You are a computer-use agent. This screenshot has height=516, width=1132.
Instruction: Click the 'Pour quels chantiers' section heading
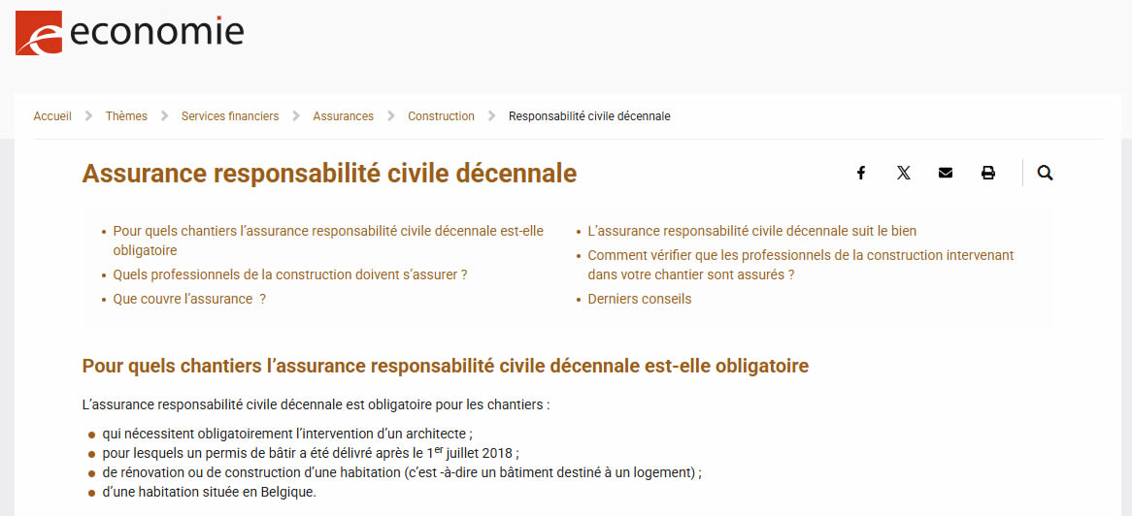[445, 367]
